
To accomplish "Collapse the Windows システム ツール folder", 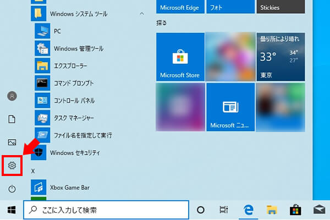I will [x=142, y=13].
